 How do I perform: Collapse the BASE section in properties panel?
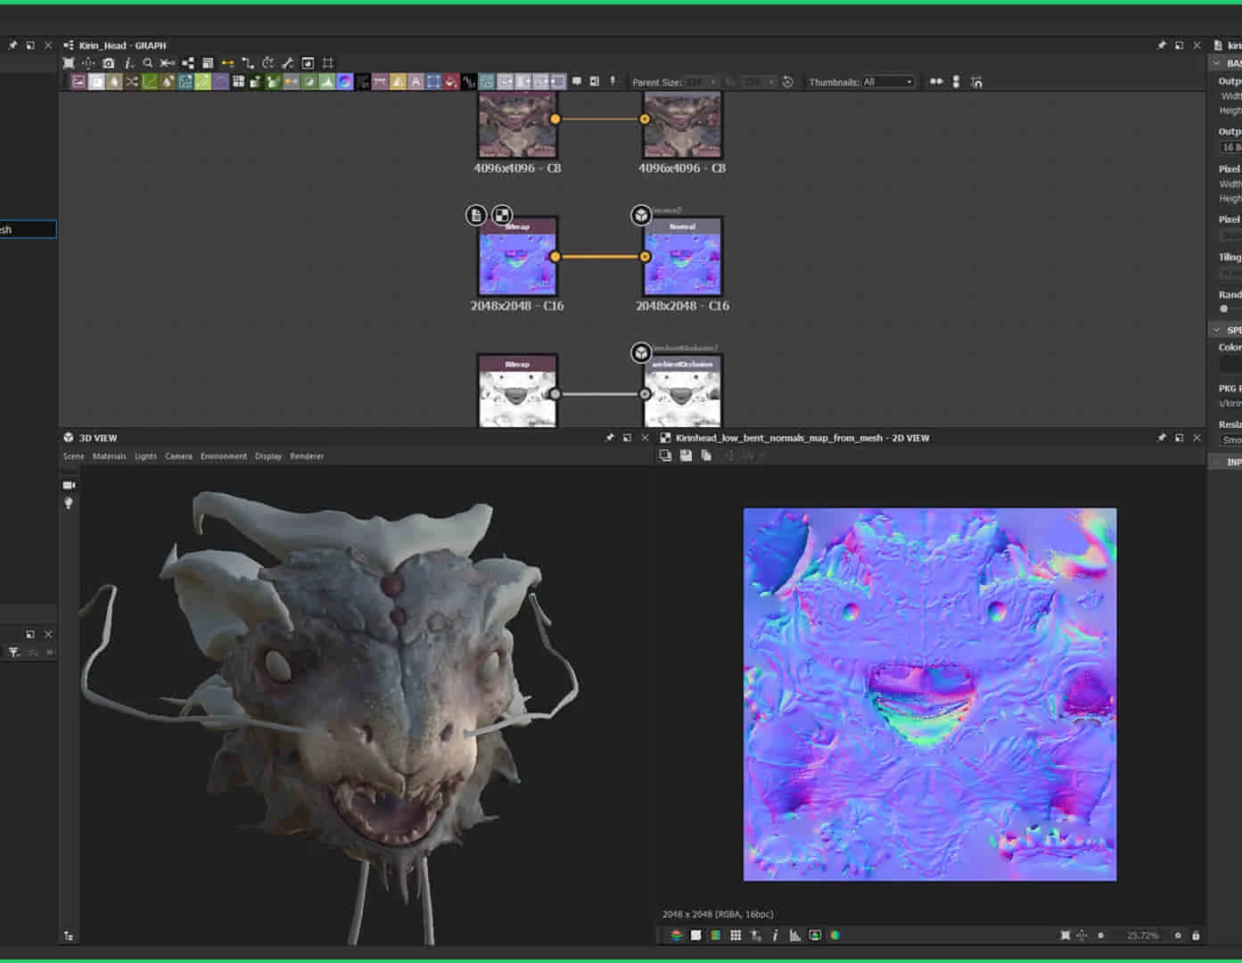tap(1217, 63)
